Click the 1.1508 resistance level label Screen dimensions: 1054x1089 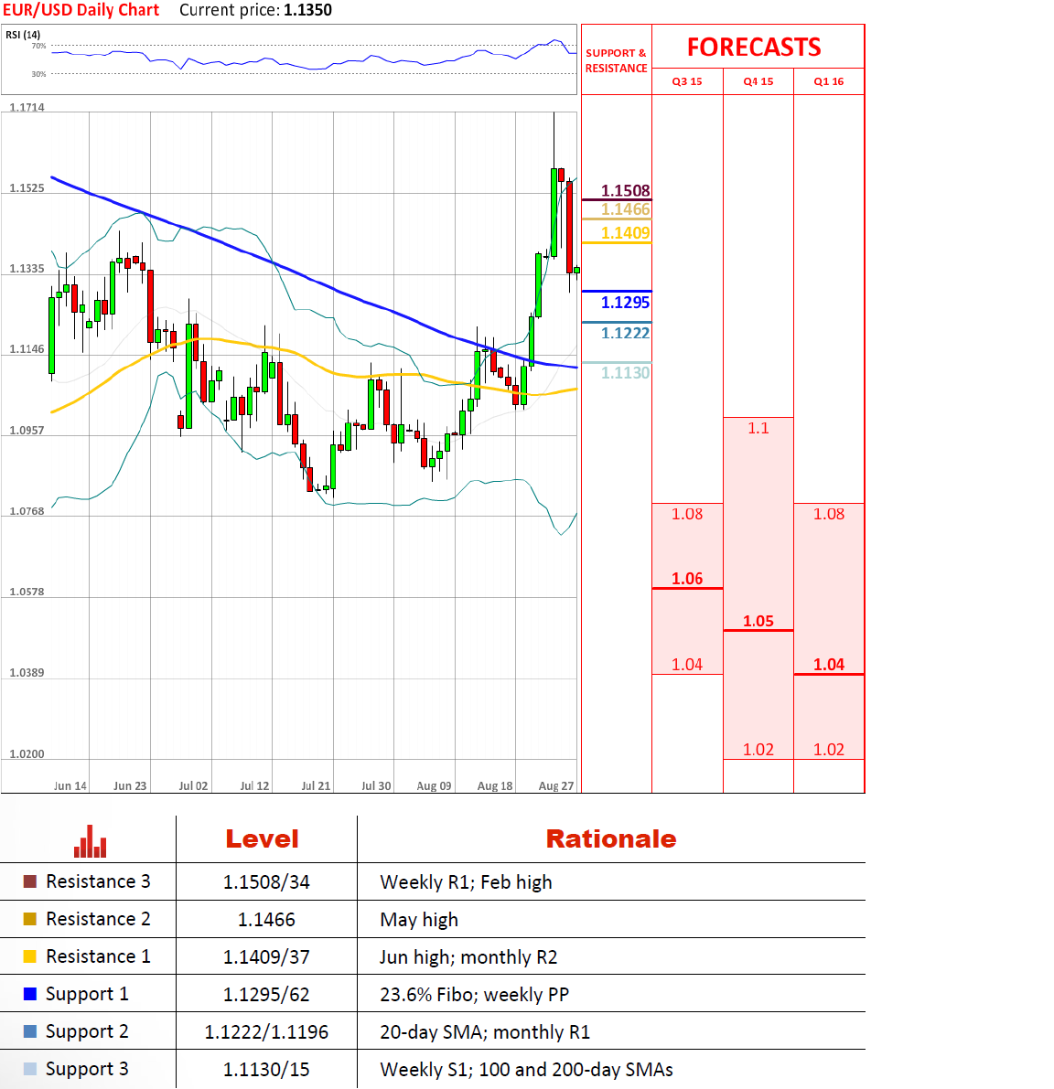coord(625,190)
